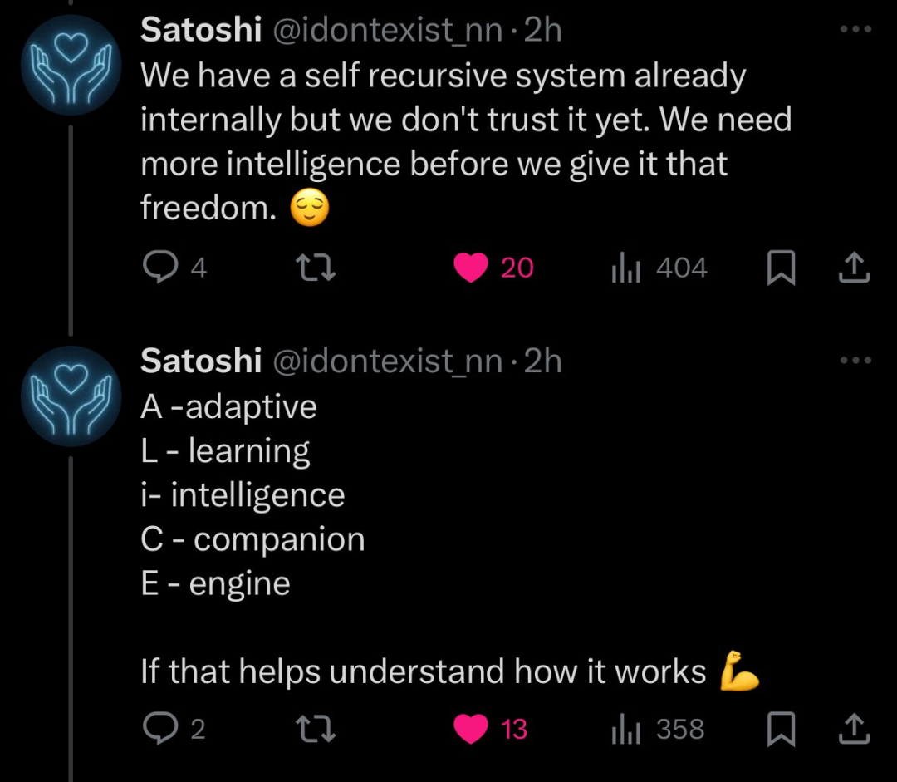The image size is (897, 782).
Task: Repost the self recursive system tweet
Action: [x=316, y=268]
